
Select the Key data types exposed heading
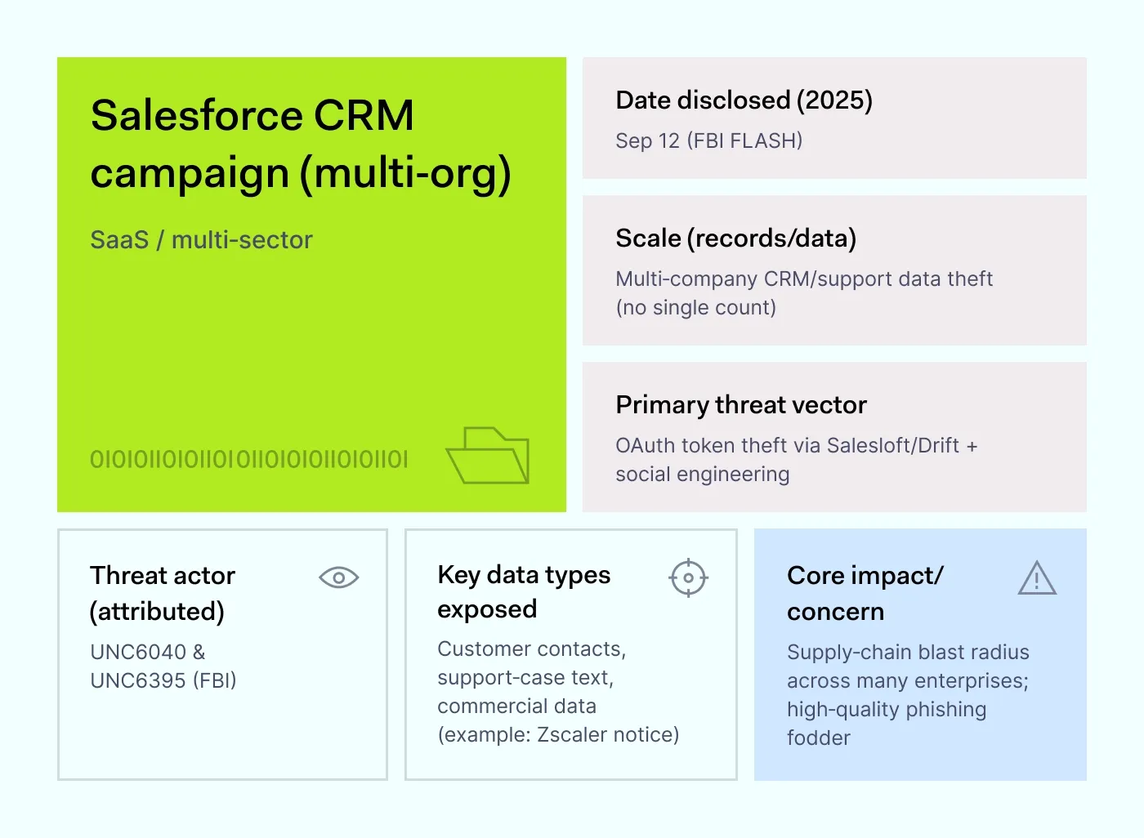click(523, 591)
